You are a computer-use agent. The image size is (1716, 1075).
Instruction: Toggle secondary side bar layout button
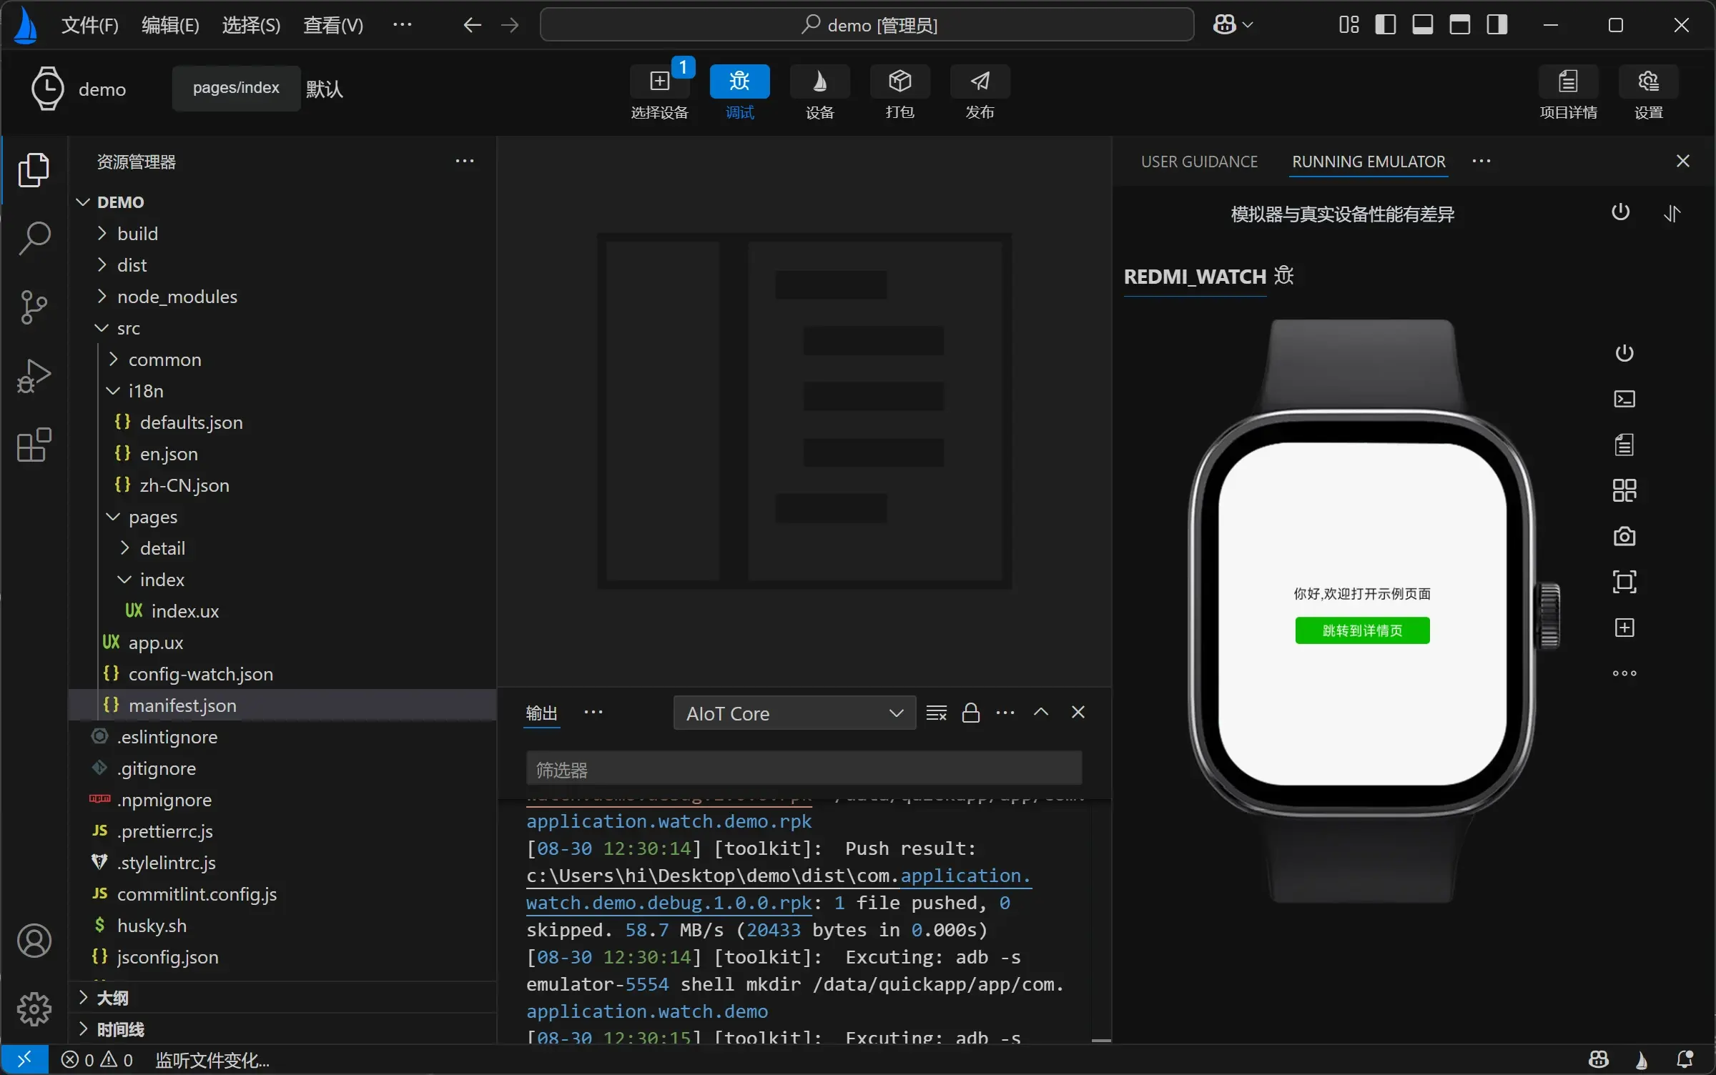click(x=1497, y=25)
